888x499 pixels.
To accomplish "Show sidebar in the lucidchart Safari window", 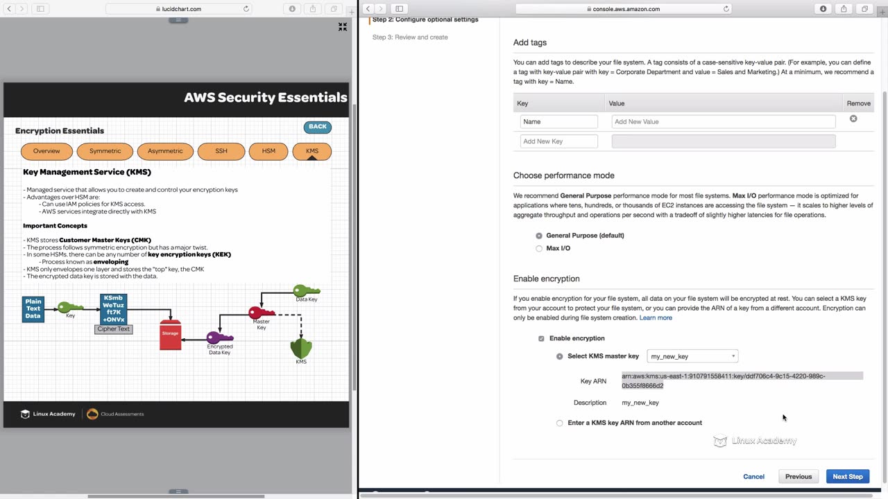I will tap(40, 9).
